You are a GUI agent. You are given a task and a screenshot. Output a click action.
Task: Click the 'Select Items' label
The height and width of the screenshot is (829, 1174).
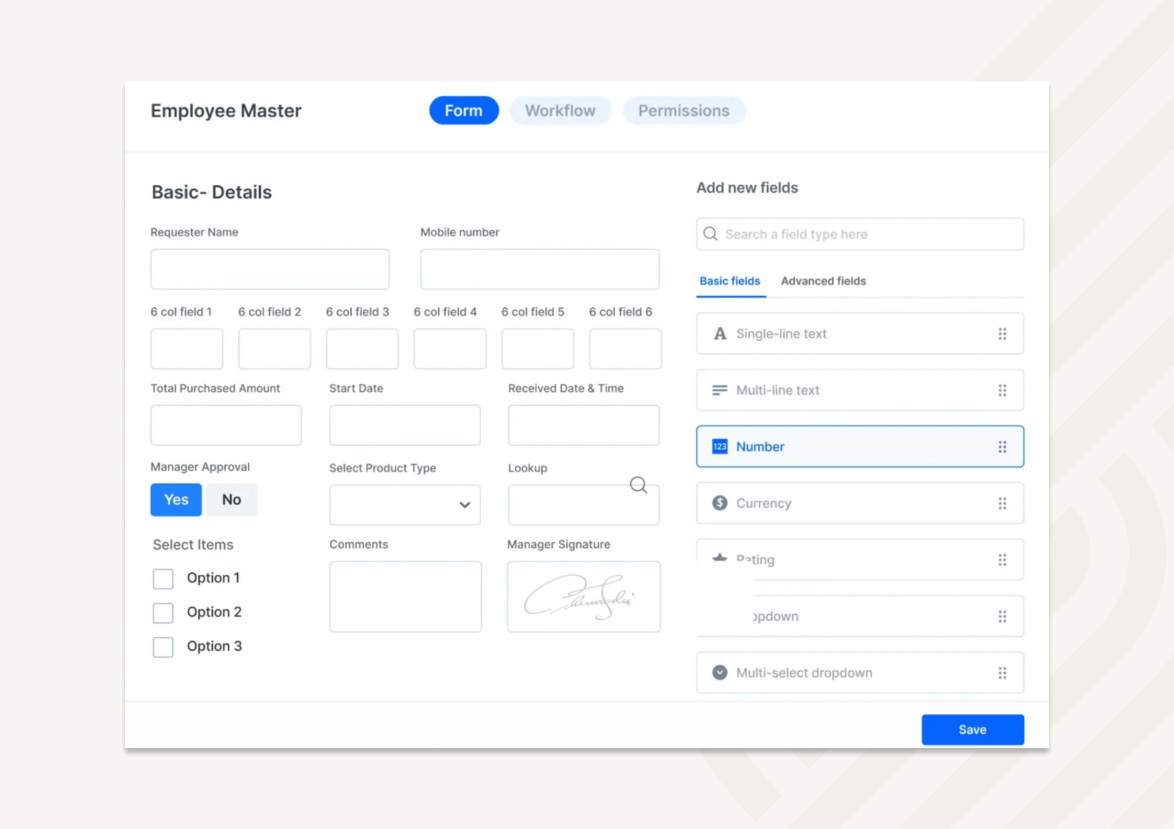(x=193, y=545)
